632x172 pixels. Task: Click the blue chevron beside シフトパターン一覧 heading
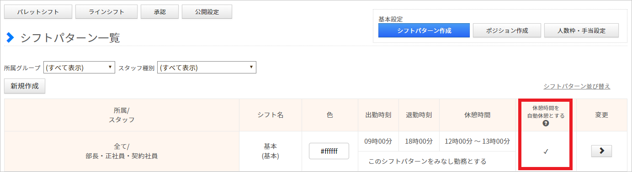click(x=10, y=38)
